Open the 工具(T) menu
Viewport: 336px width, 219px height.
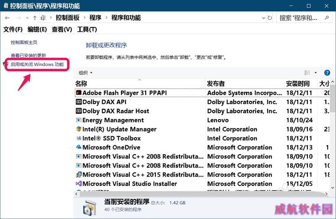point(87,29)
